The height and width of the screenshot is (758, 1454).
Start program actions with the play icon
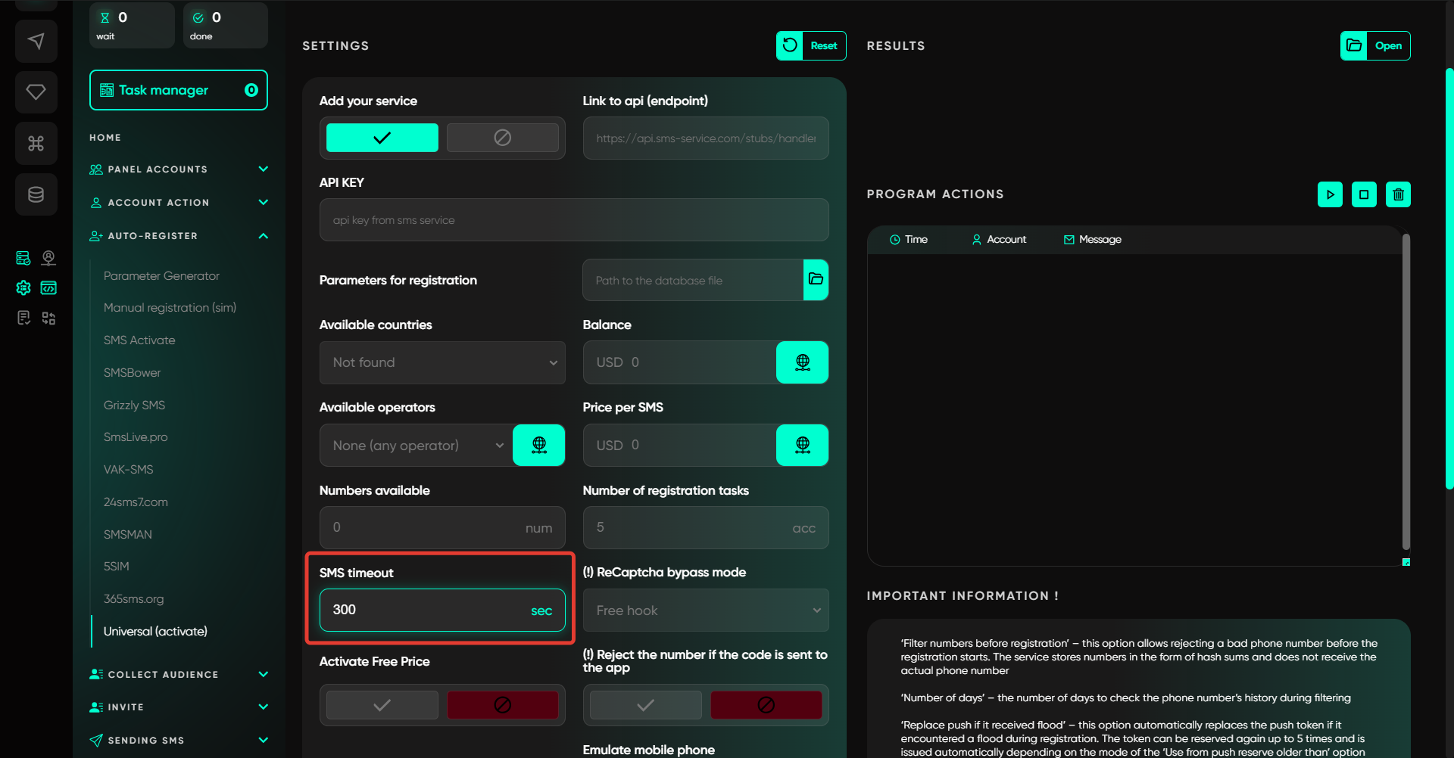pos(1330,194)
